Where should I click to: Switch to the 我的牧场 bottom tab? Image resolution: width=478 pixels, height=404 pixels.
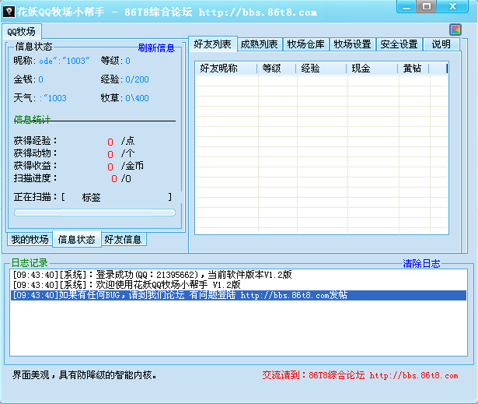pyautogui.click(x=30, y=239)
